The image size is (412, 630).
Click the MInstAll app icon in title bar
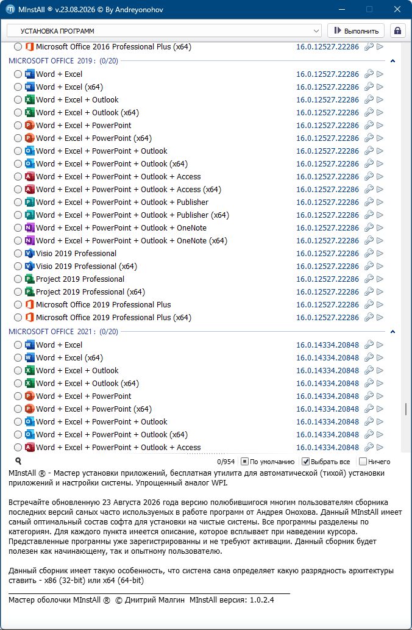10,9
